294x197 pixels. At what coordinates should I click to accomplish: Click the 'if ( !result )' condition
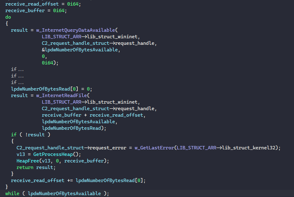click(x=31, y=135)
